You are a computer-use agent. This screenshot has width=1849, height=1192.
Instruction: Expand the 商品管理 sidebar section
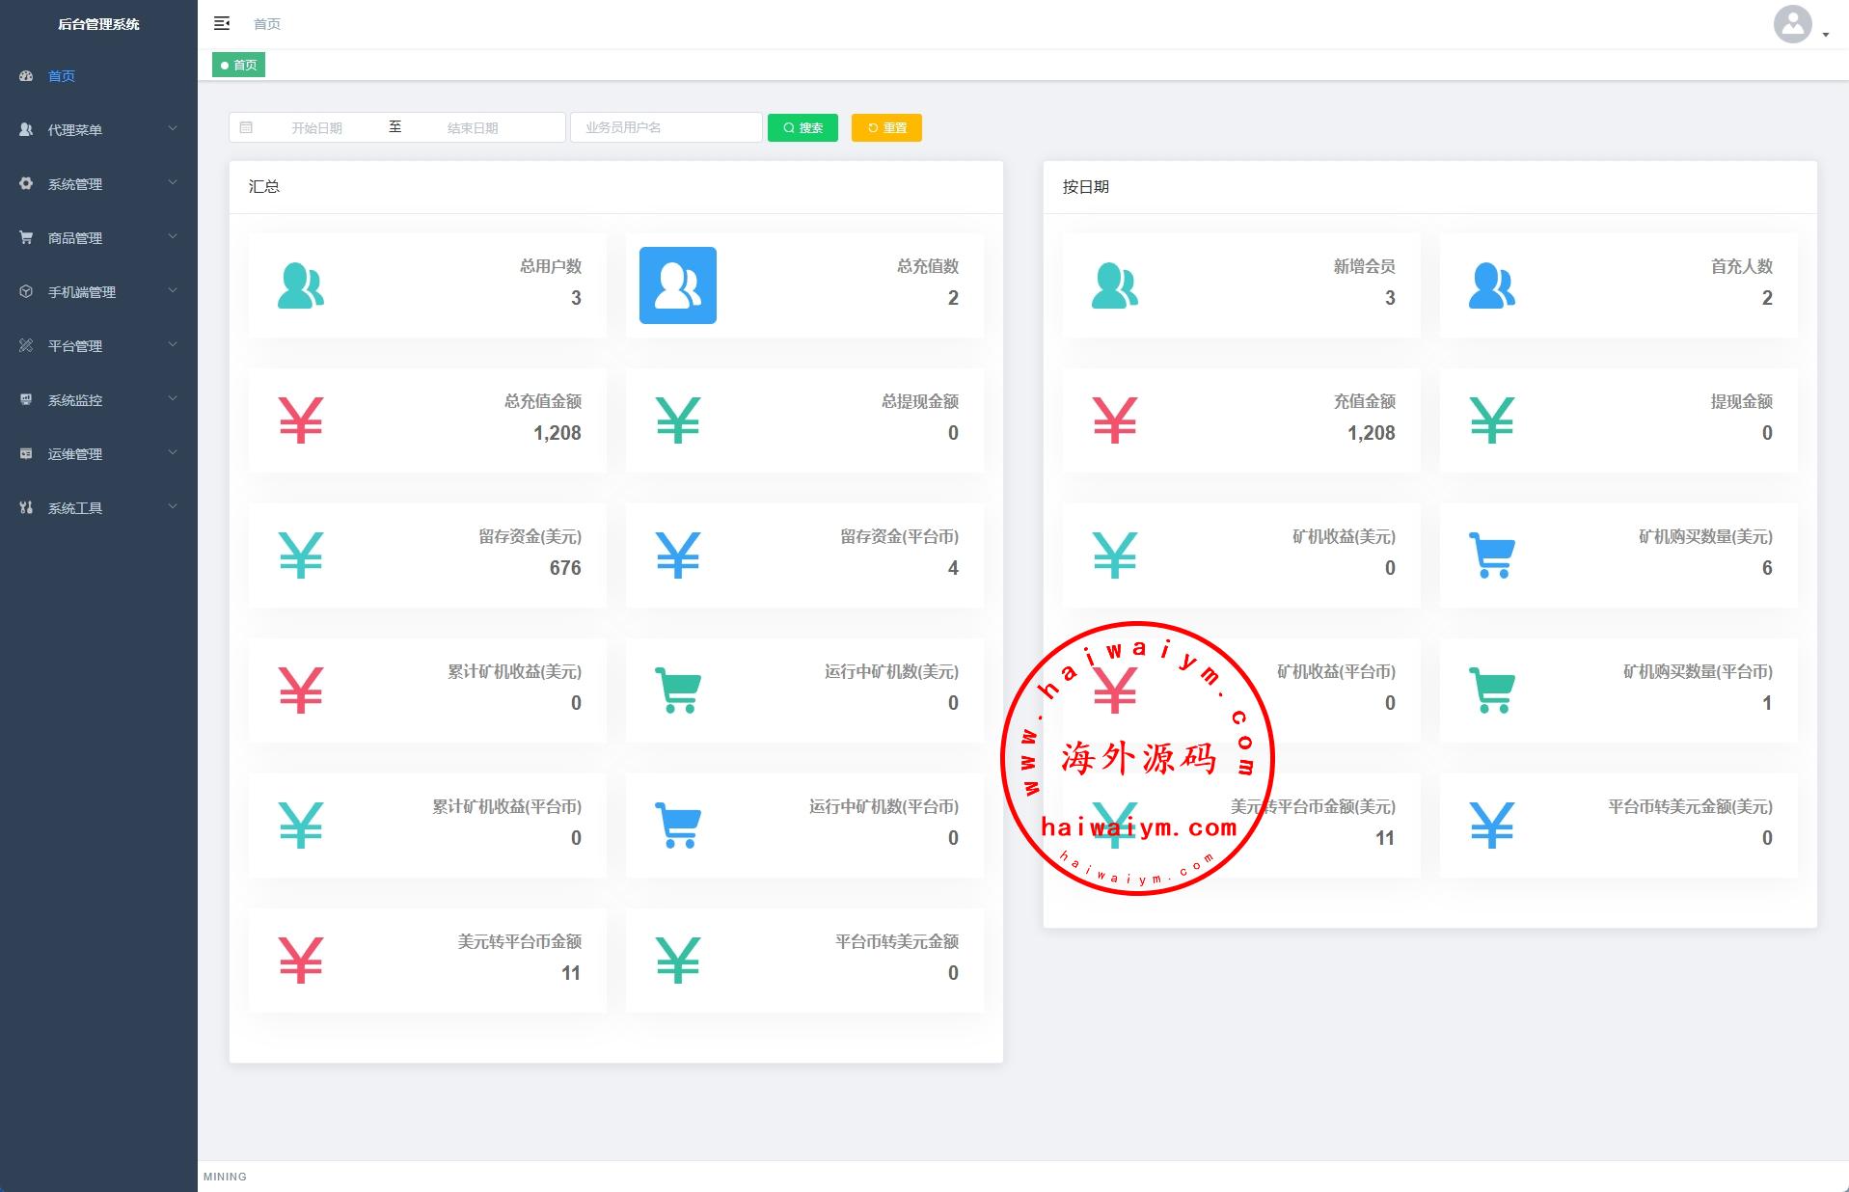pyautogui.click(x=98, y=237)
